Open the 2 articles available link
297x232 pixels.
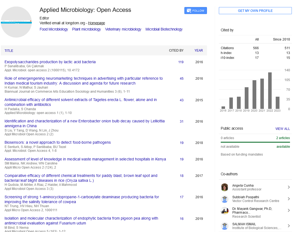[x=283, y=138]
